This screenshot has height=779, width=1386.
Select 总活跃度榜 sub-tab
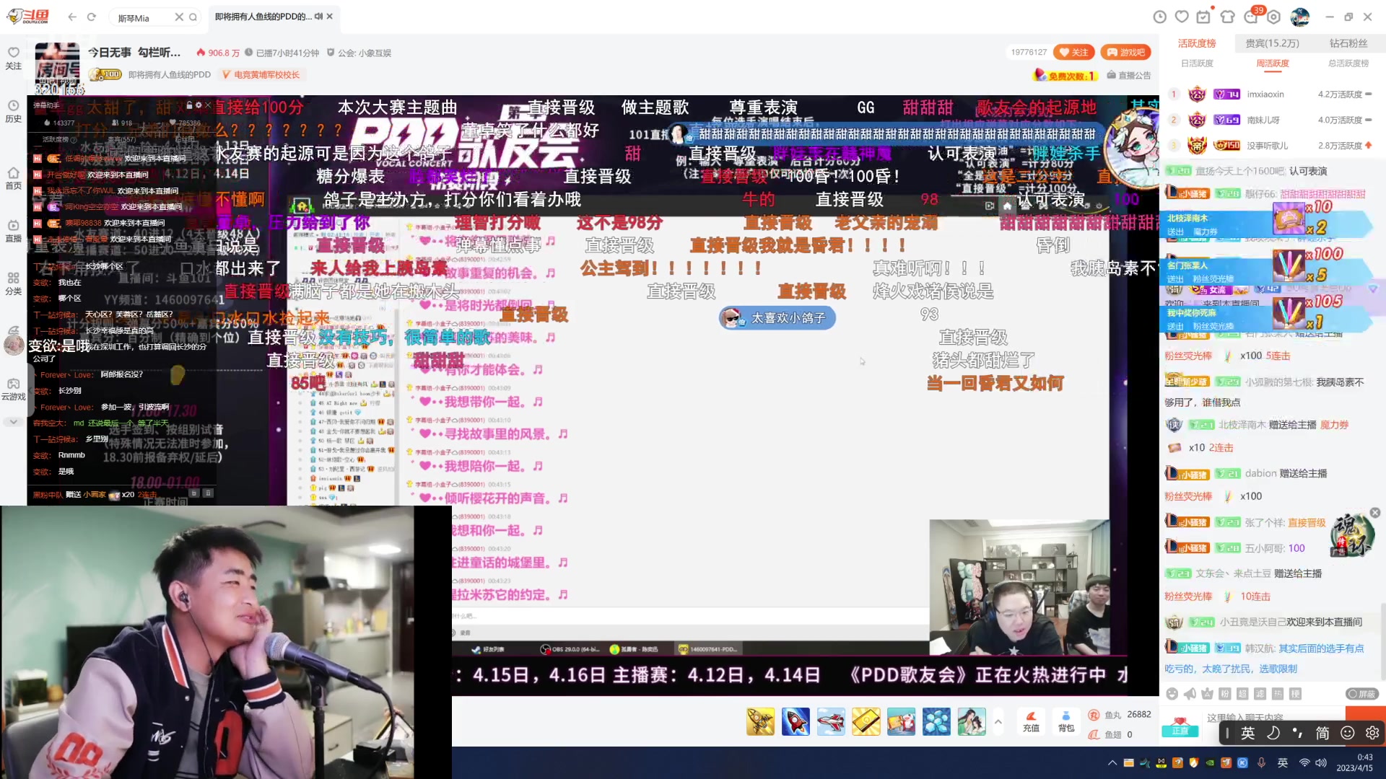click(x=1348, y=63)
